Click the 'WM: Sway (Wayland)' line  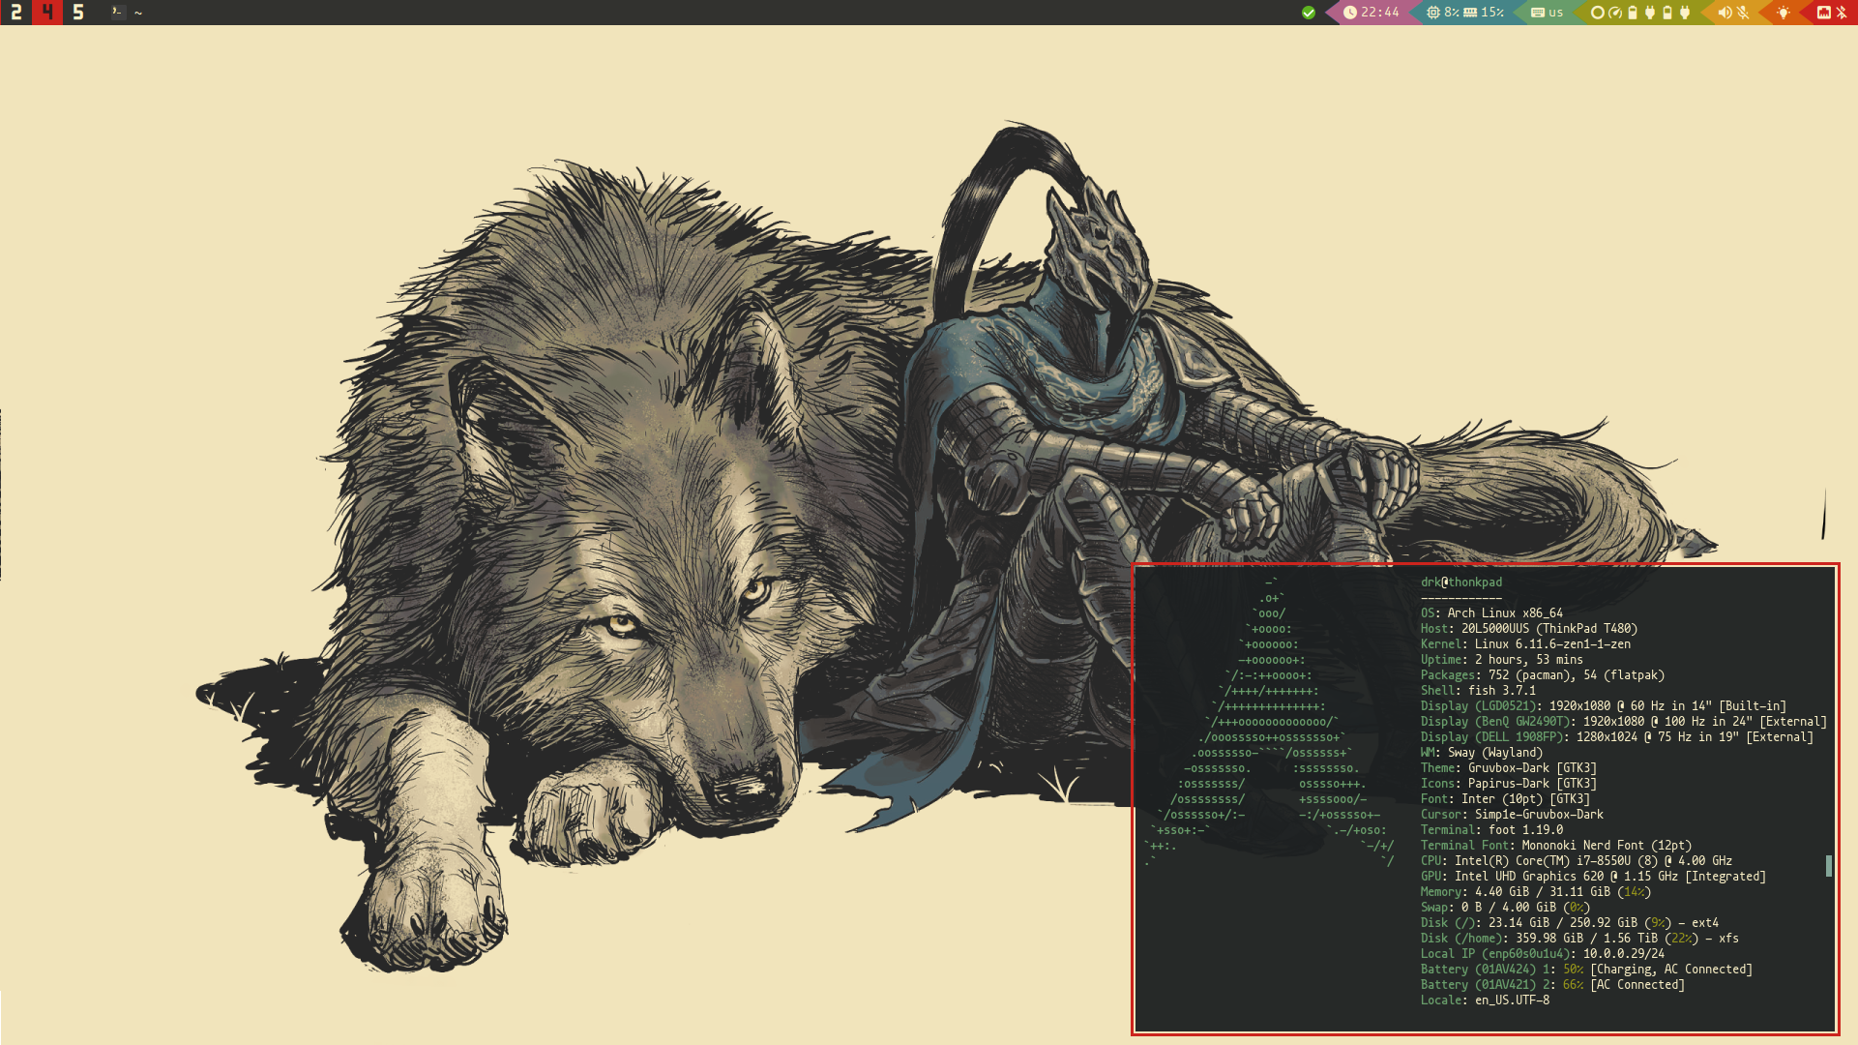coord(1482,753)
